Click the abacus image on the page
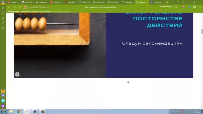This screenshot has height=114, width=203. tap(60, 45)
